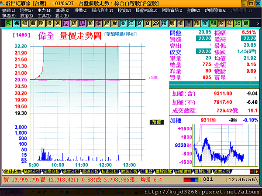
Task: Click the 興 toolbar icon
Action: click(x=172, y=23)
